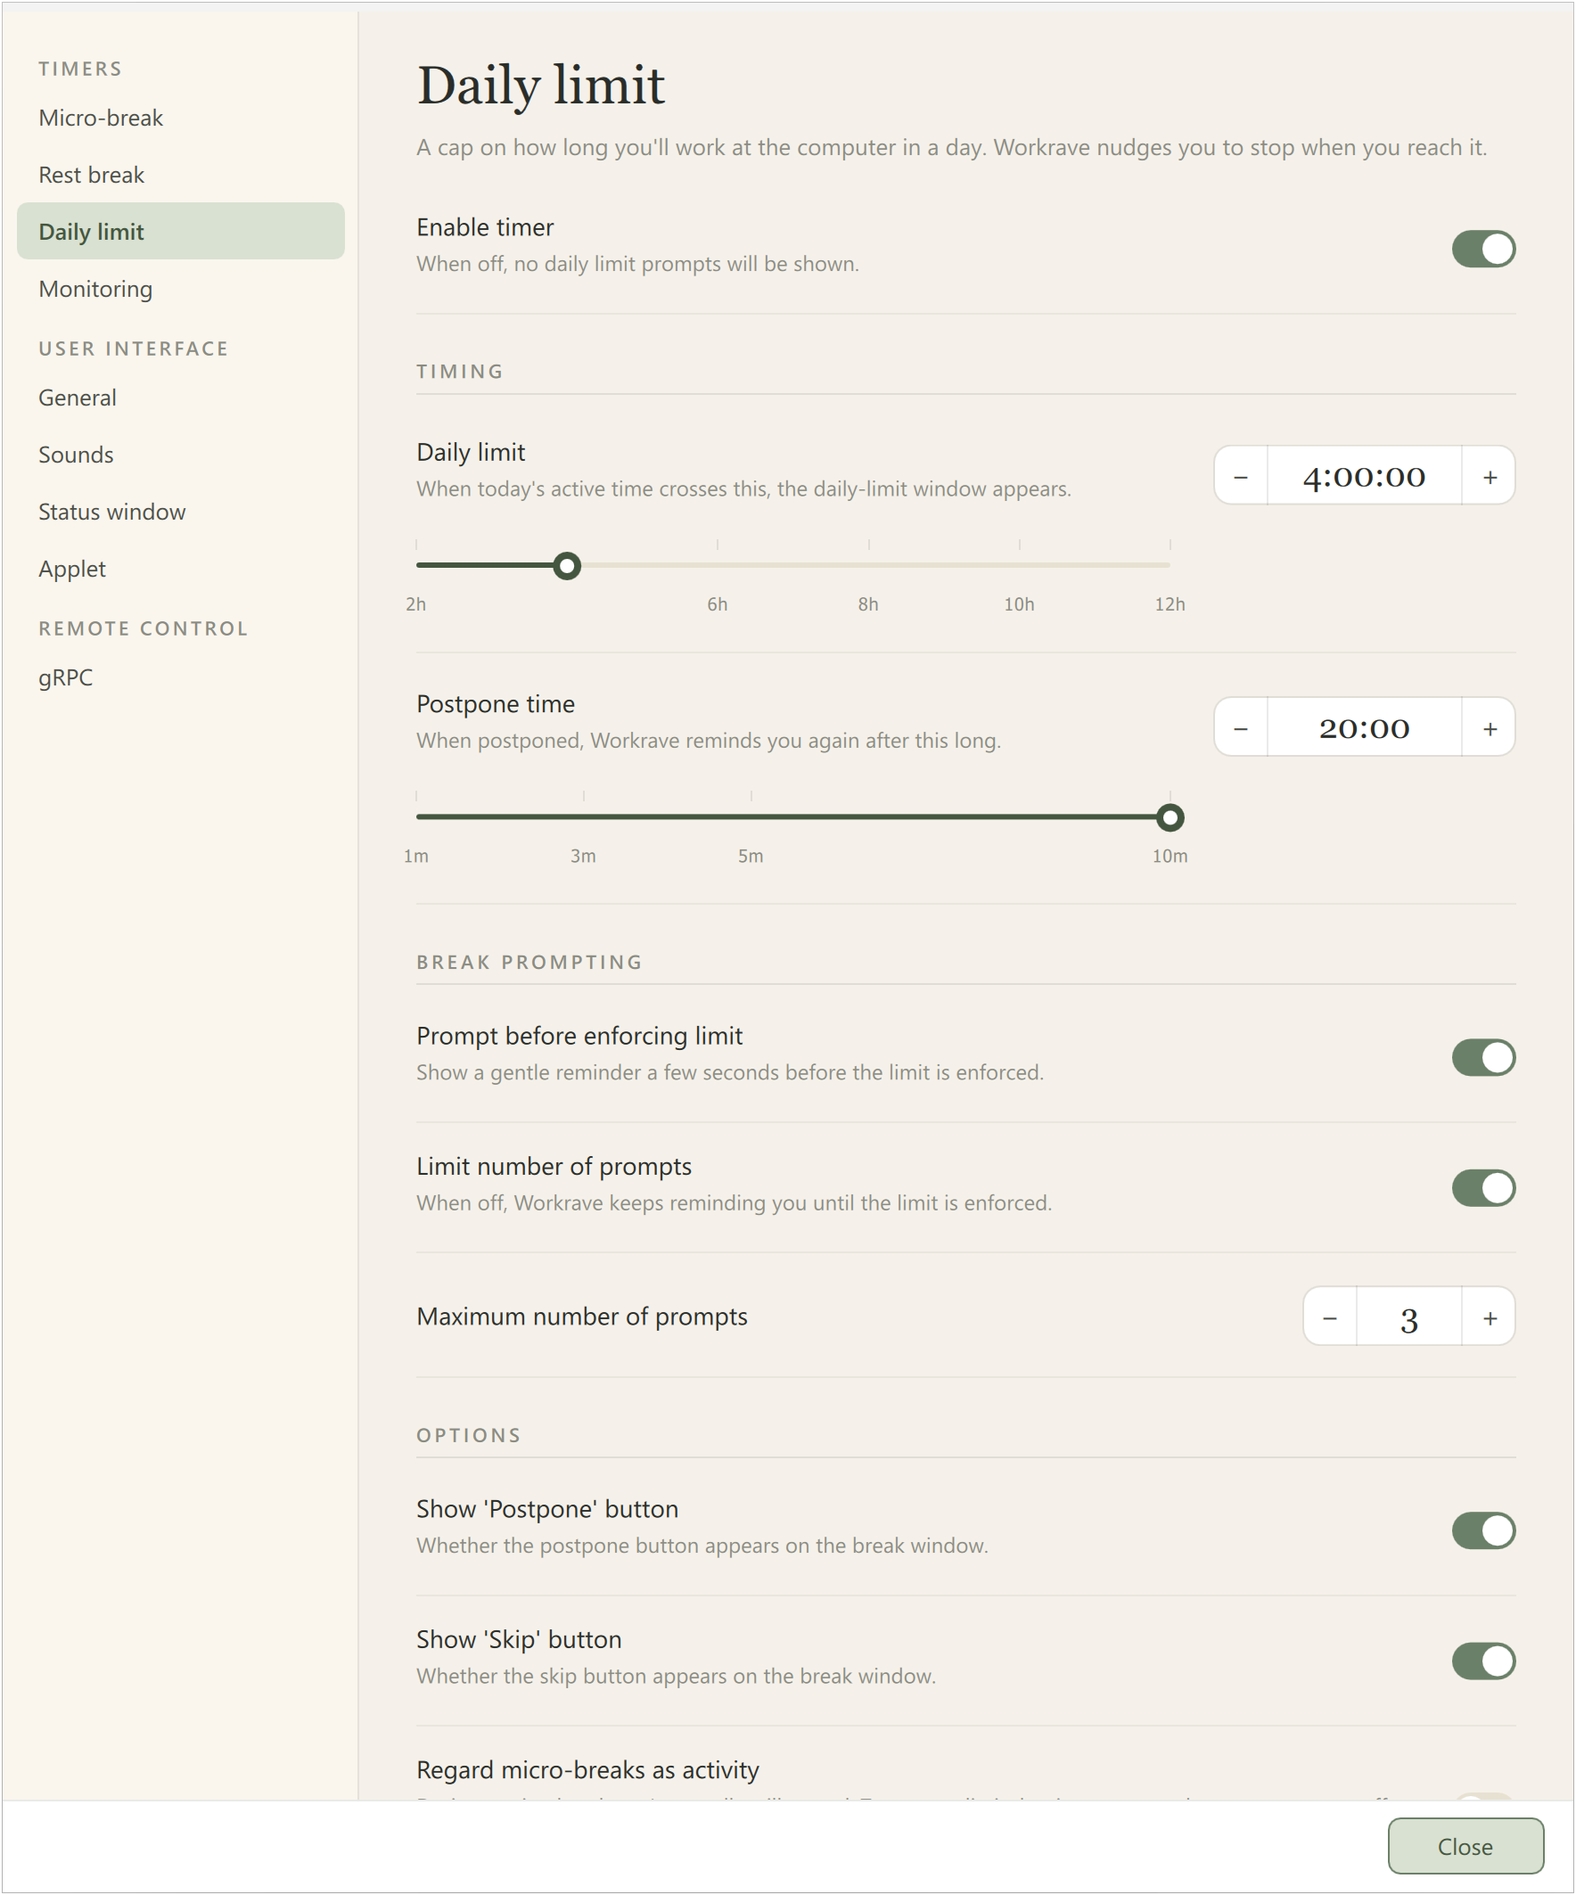Image resolution: width=1576 pixels, height=1895 pixels.
Task: Toggle the Enable timer switch
Action: pos(1483,249)
